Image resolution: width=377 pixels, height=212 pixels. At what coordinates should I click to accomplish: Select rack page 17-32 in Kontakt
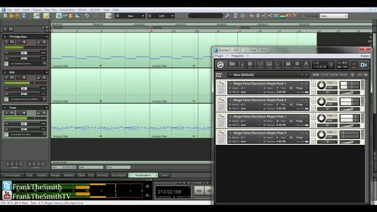pyautogui.click(x=325, y=75)
